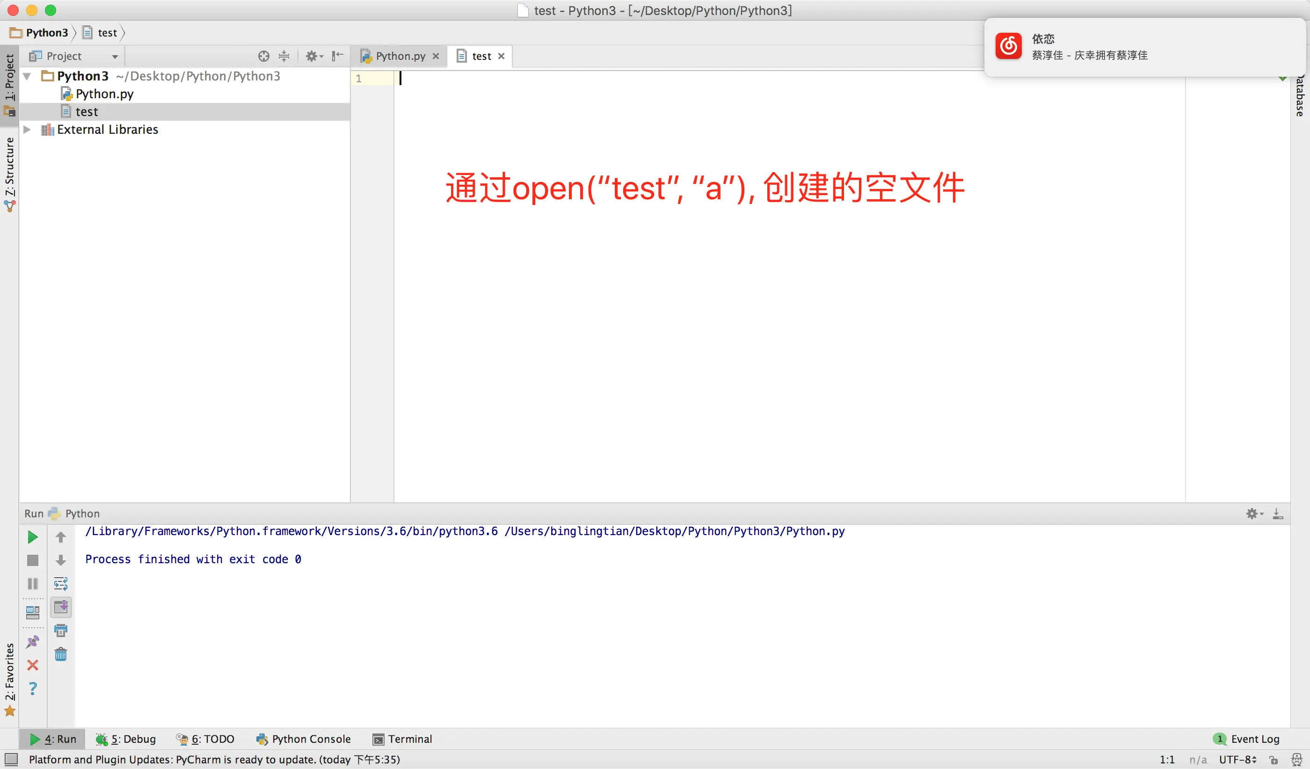The width and height of the screenshot is (1310, 769).
Task: Click the red X close run icon
Action: 32,665
